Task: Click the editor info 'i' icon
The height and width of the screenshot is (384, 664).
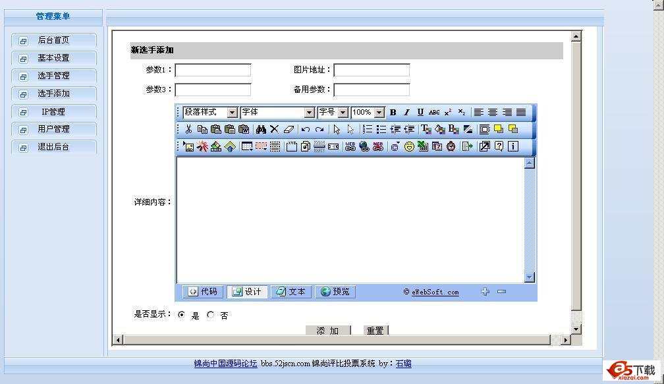Action: pos(512,146)
